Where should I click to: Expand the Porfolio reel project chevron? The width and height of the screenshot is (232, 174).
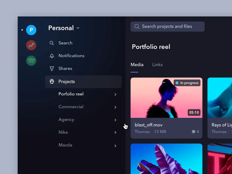tap(115, 95)
